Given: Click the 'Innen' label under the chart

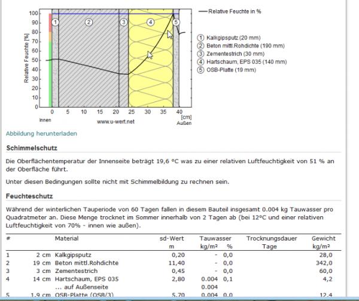Looking at the screenshot, I should coord(45,120).
